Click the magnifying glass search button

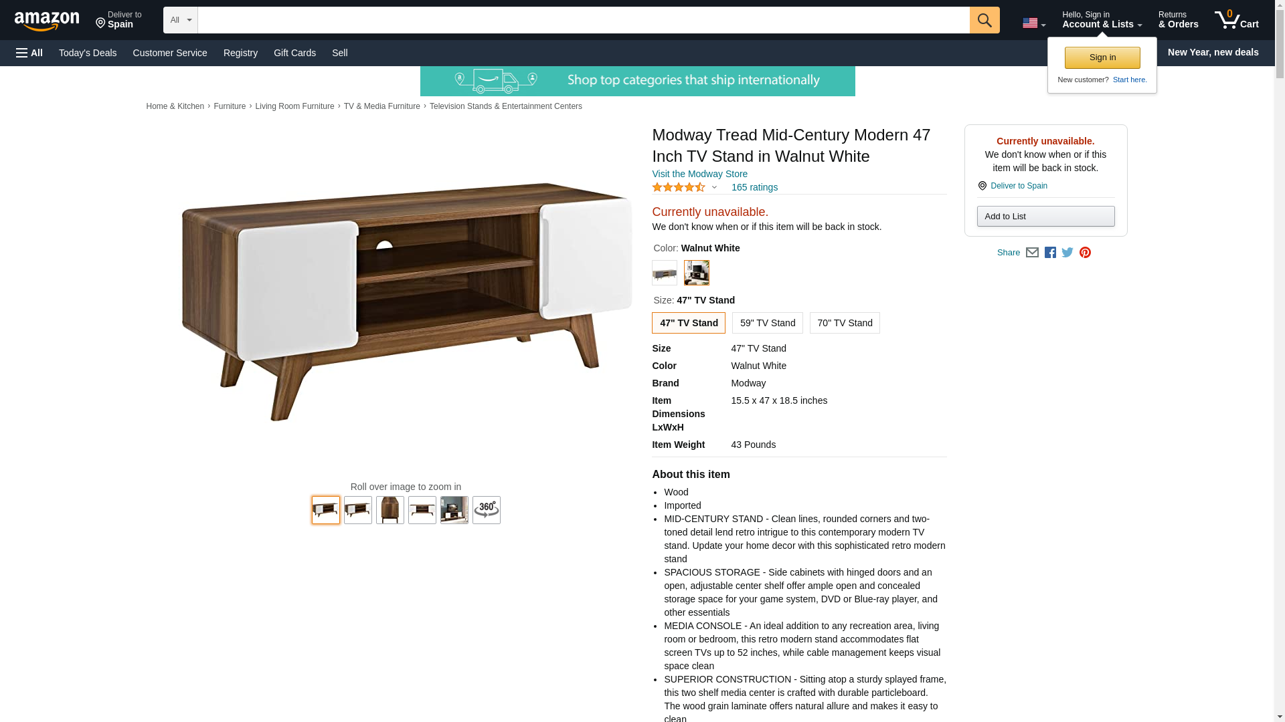984,20
